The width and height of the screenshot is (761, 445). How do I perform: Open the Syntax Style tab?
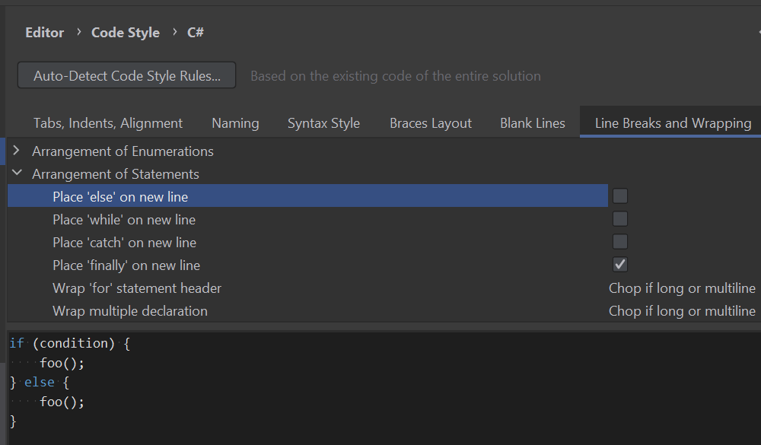pos(323,123)
